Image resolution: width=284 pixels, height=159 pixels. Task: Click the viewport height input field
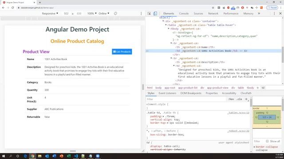[79, 14]
